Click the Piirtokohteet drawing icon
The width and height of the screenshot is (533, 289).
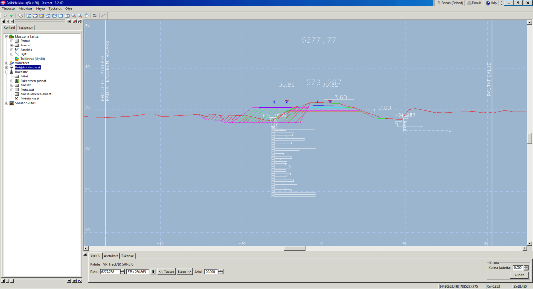tap(16, 99)
